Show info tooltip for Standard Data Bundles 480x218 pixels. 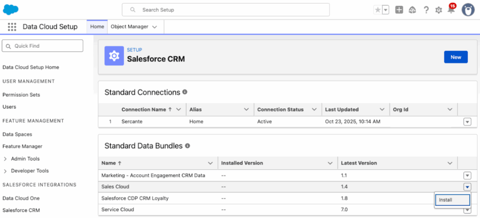(x=187, y=146)
